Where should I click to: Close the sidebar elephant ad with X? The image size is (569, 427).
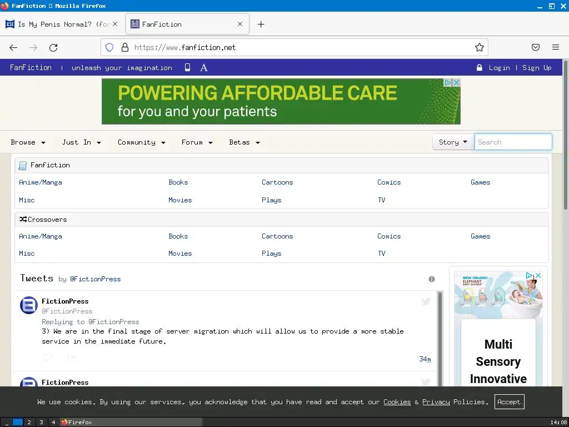coord(538,276)
